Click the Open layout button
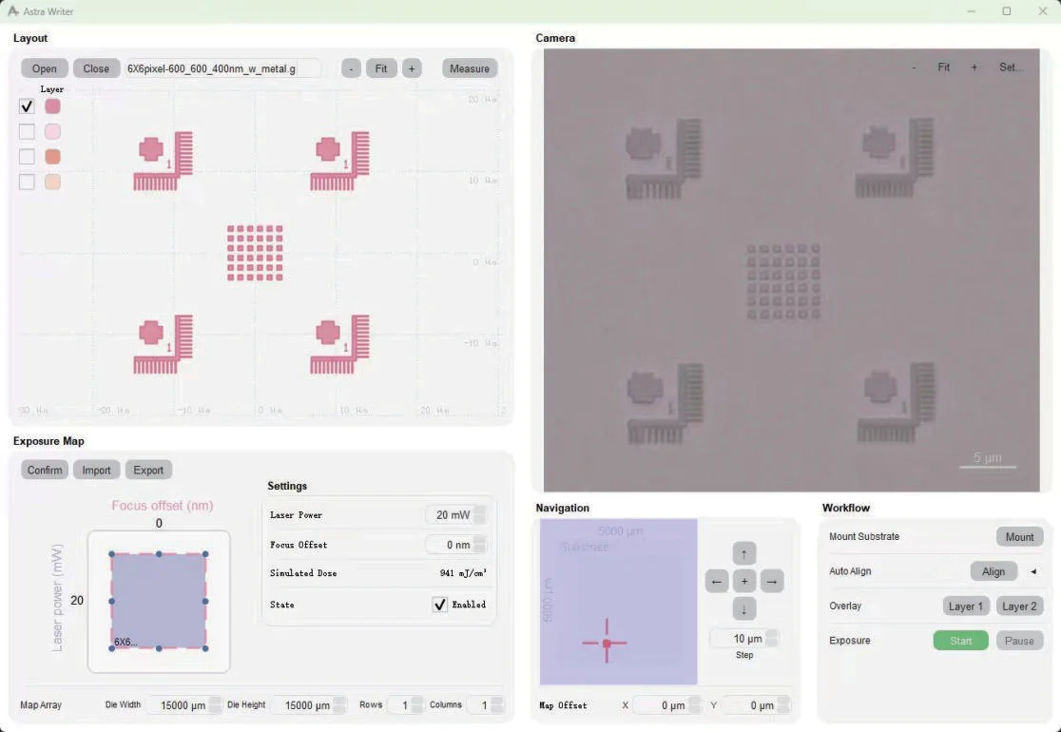The image size is (1061, 732). 44,68
